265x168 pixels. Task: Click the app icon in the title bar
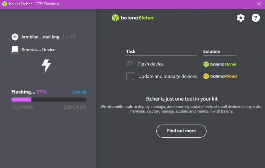click(5, 4)
